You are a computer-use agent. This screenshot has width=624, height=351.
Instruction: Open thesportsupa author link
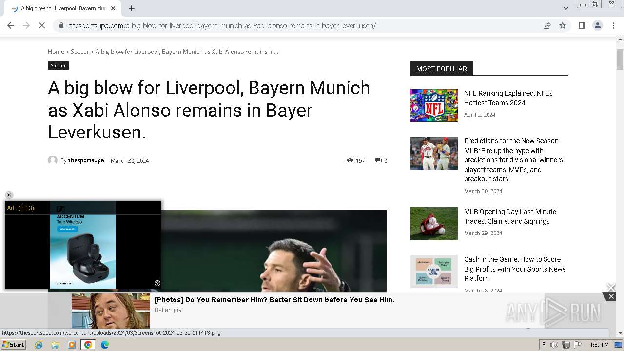click(86, 160)
